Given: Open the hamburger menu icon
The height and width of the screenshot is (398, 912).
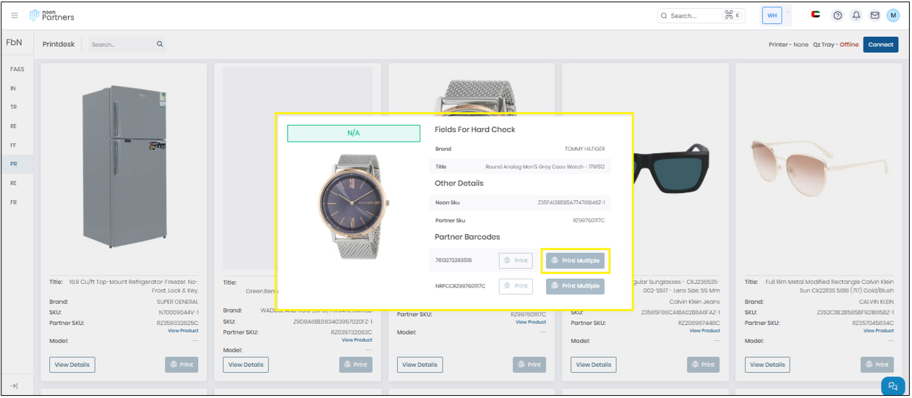Looking at the screenshot, I should 14,16.
